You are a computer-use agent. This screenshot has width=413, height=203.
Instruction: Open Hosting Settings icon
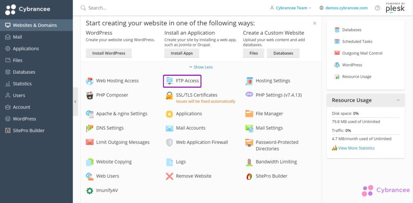pos(249,81)
